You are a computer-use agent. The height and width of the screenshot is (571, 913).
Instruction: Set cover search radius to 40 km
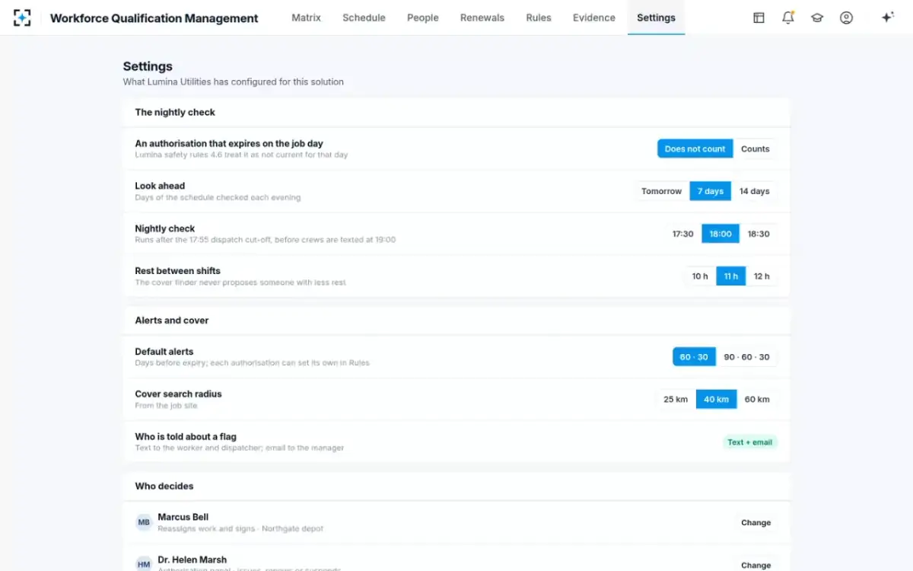coord(716,399)
